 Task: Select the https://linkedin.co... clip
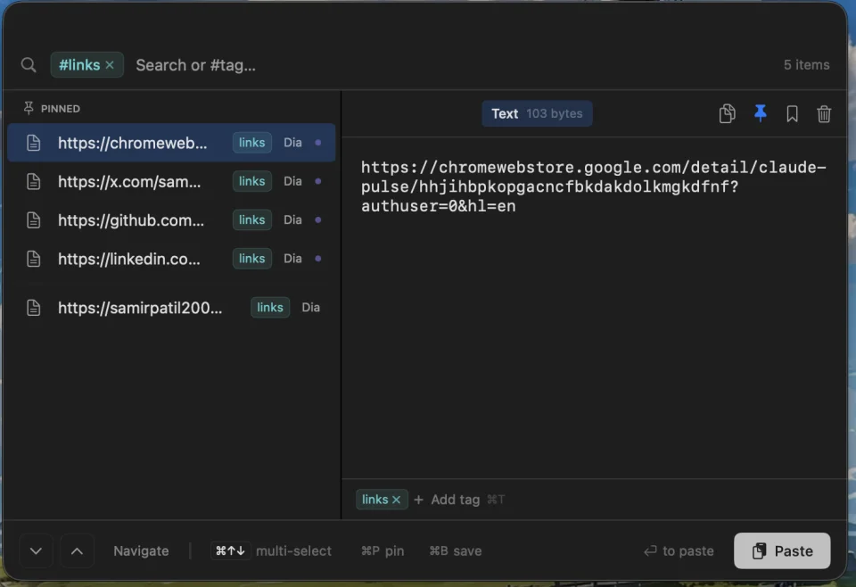[171, 259]
